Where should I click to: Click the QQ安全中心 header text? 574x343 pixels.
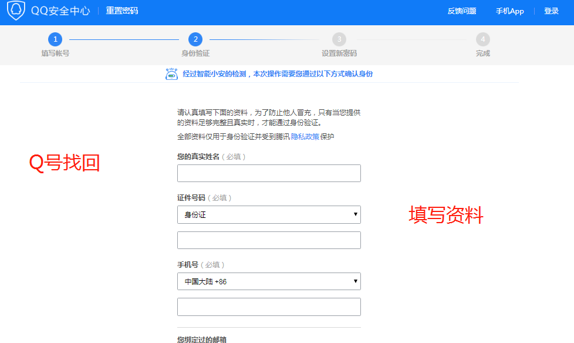[61, 11]
